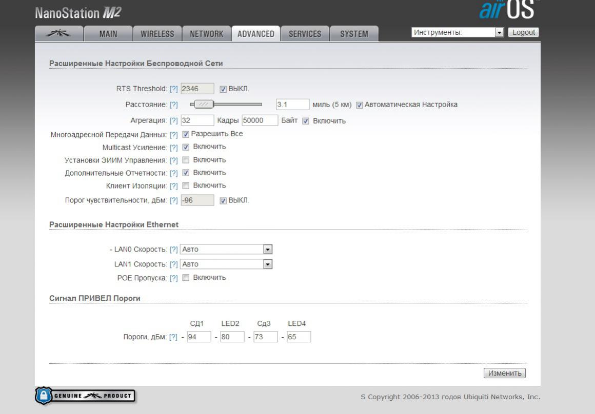Open help for Клиент Изоляции

click(173, 186)
